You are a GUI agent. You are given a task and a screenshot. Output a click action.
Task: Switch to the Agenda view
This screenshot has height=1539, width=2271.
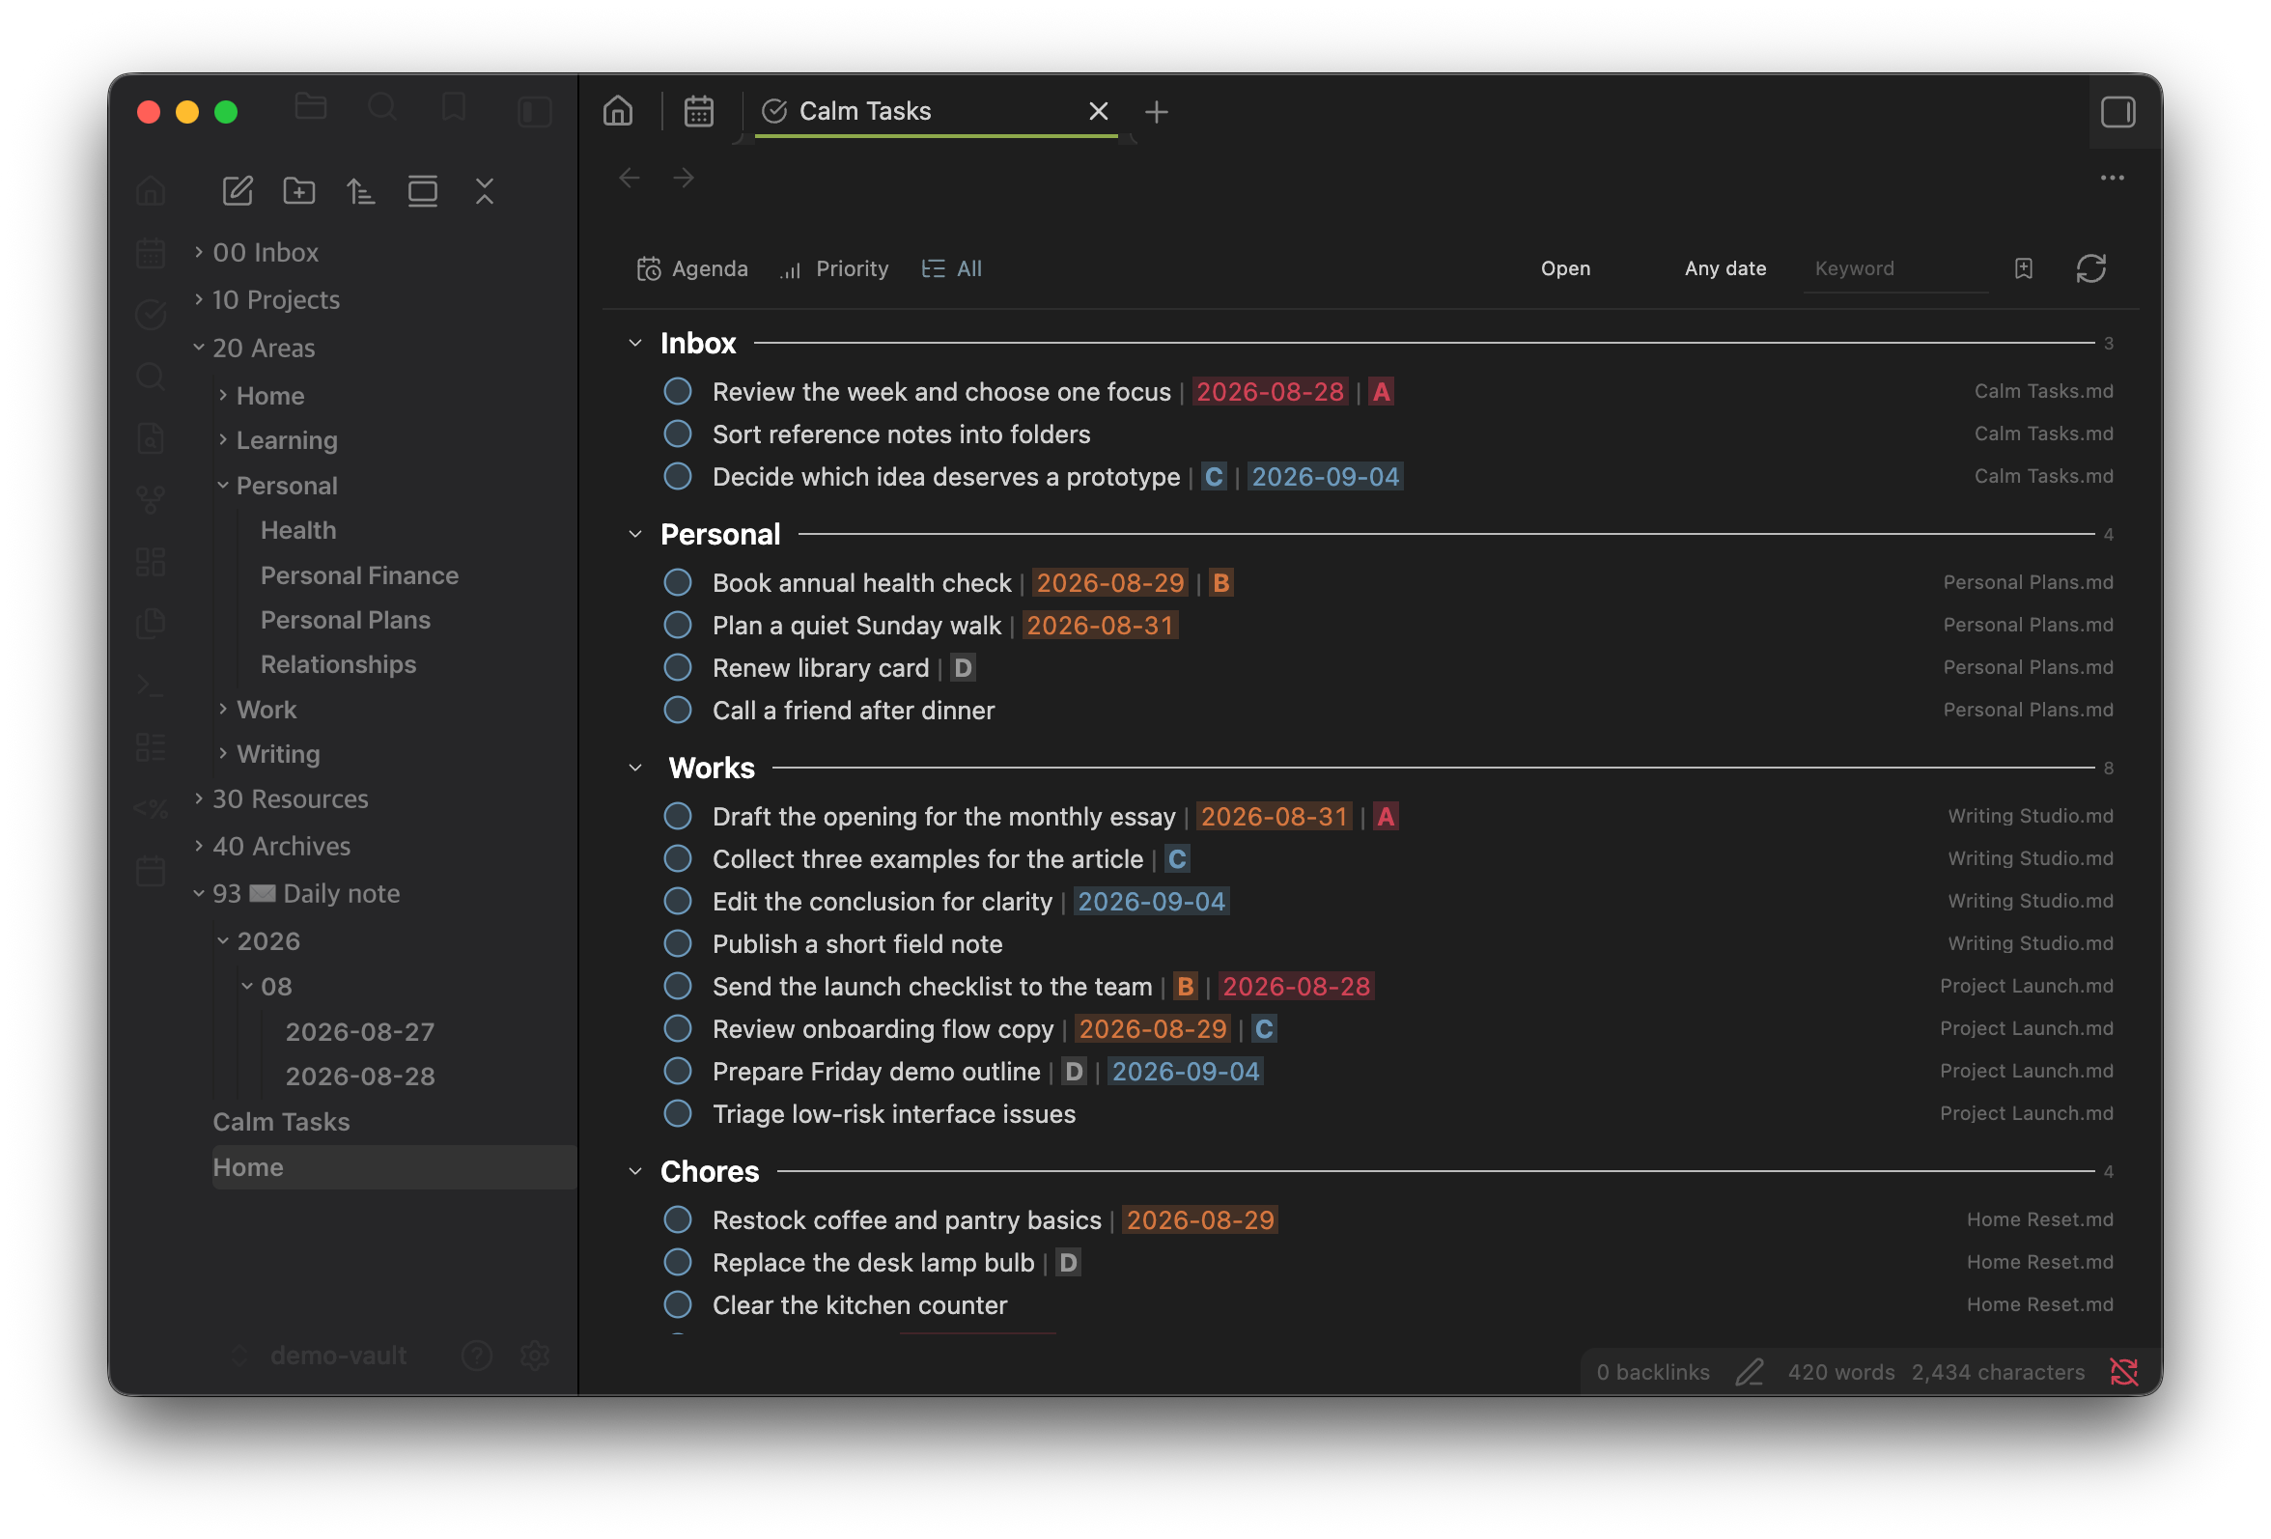[692, 268]
